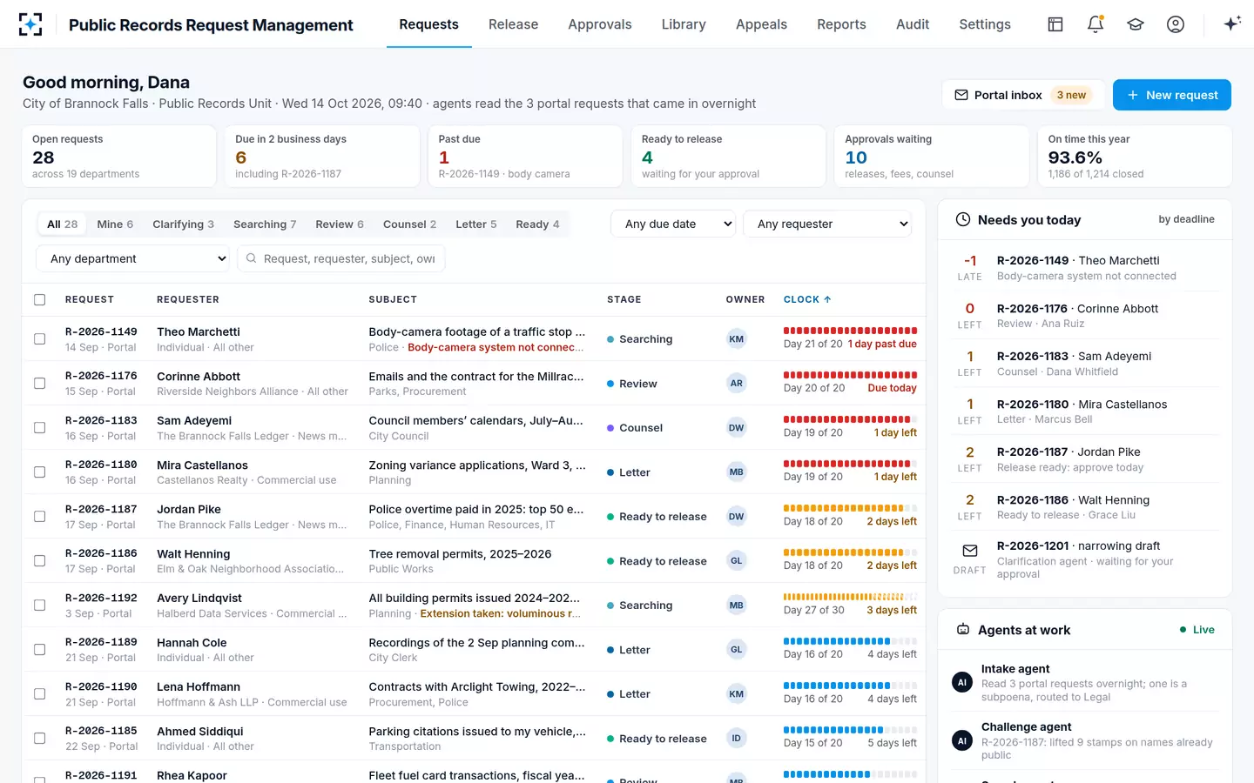
Task: Open the layout panel icon in header
Action: pyautogui.click(x=1055, y=24)
